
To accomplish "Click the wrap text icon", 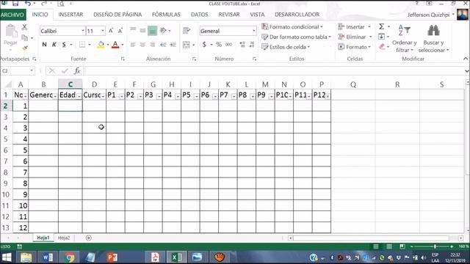I will [187, 30].
